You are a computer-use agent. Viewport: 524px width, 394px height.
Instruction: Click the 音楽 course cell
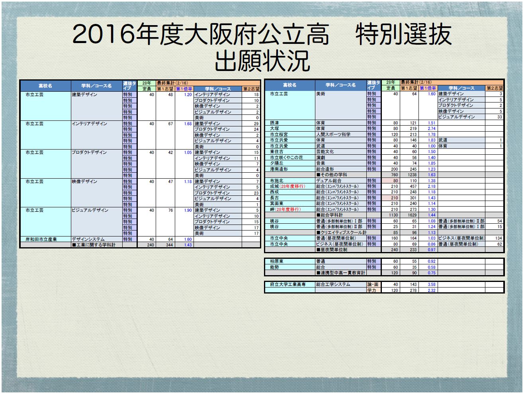341,163
